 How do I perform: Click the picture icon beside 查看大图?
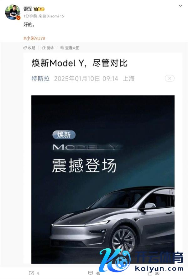(x=62, y=48)
